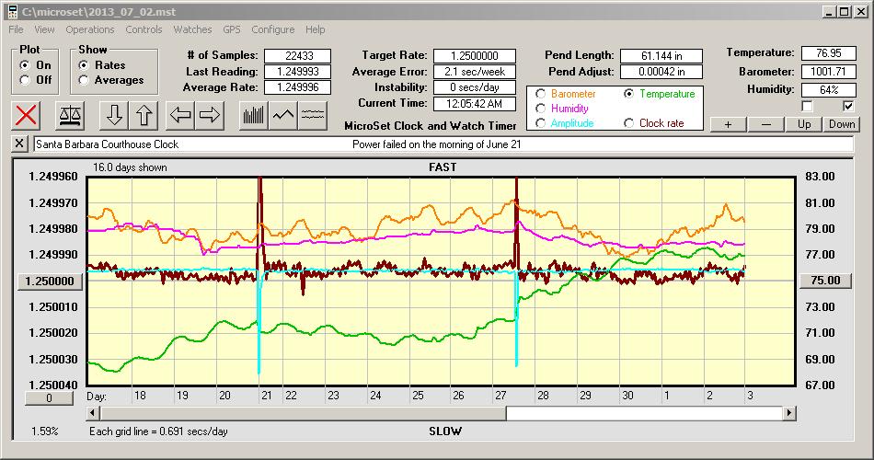The image size is (874, 460).
Task: Click the Humidity 64% reading field
Action: point(828,90)
